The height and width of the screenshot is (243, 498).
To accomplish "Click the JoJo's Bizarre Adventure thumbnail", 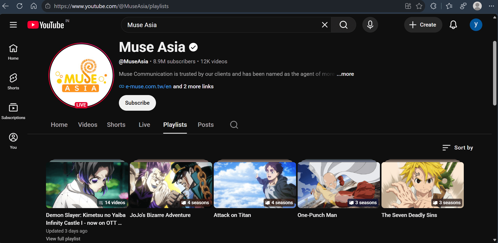I will click(x=171, y=185).
